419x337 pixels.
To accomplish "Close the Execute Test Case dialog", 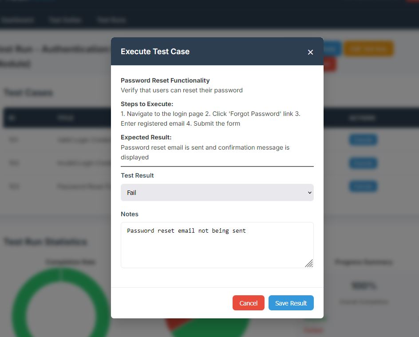I will tap(310, 52).
